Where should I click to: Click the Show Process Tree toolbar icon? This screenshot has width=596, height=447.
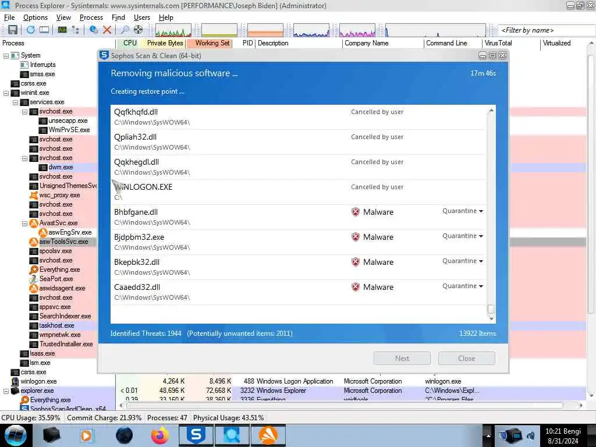pyautogui.click(x=75, y=30)
